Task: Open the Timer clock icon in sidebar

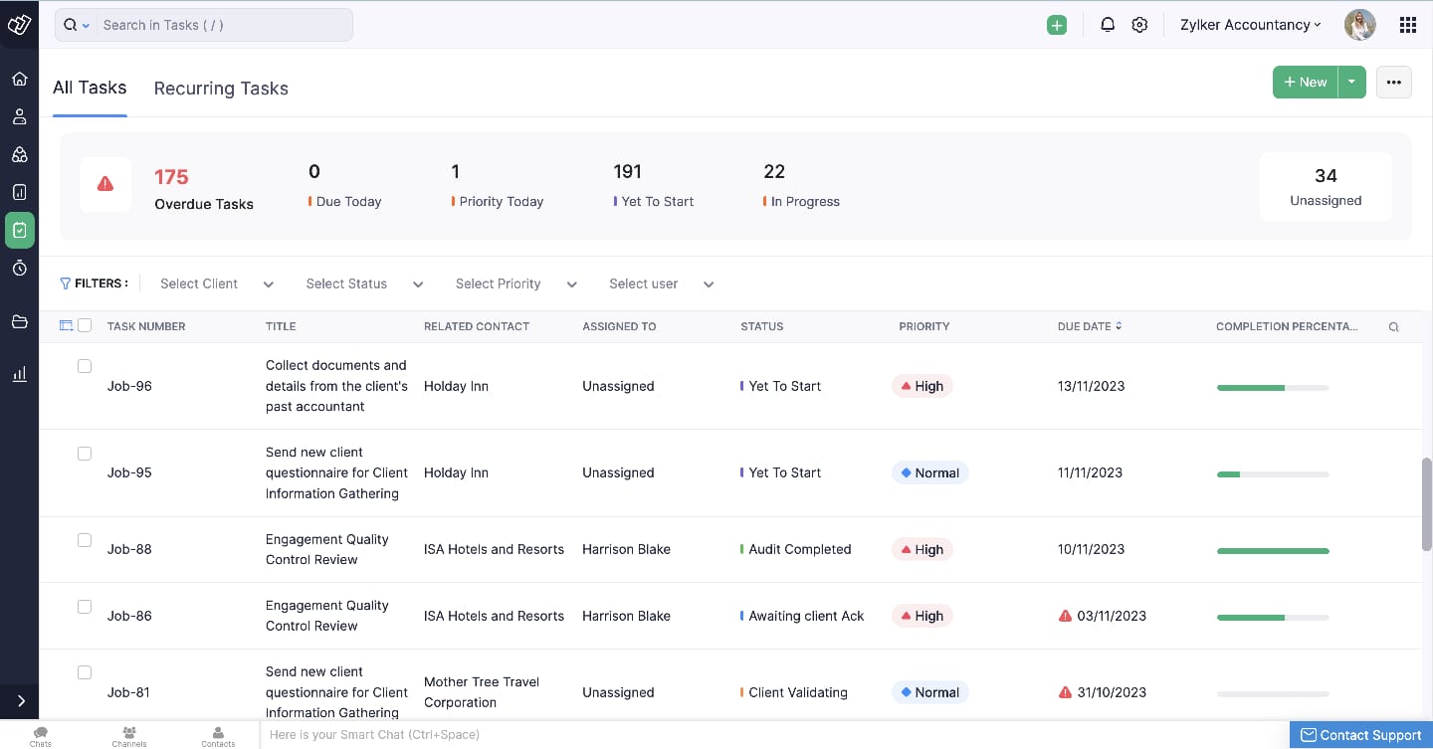Action: pos(20,269)
